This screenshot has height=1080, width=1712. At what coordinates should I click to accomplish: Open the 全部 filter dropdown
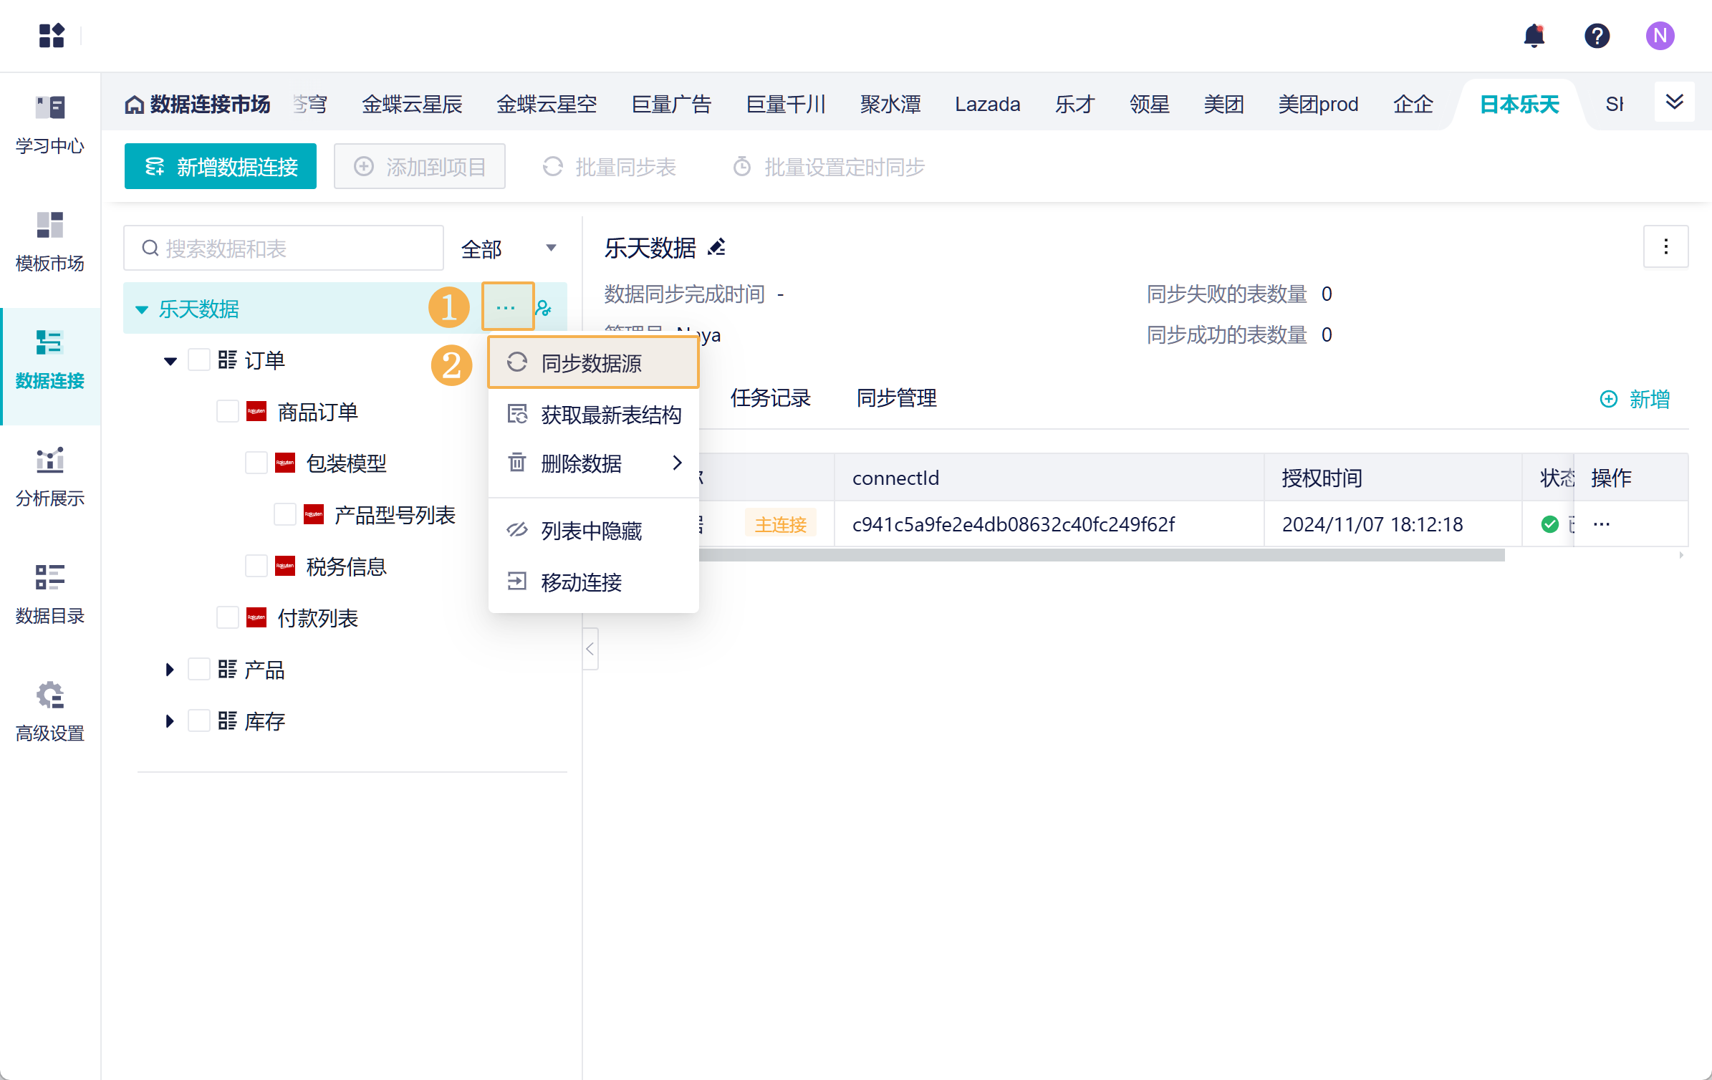tap(509, 249)
